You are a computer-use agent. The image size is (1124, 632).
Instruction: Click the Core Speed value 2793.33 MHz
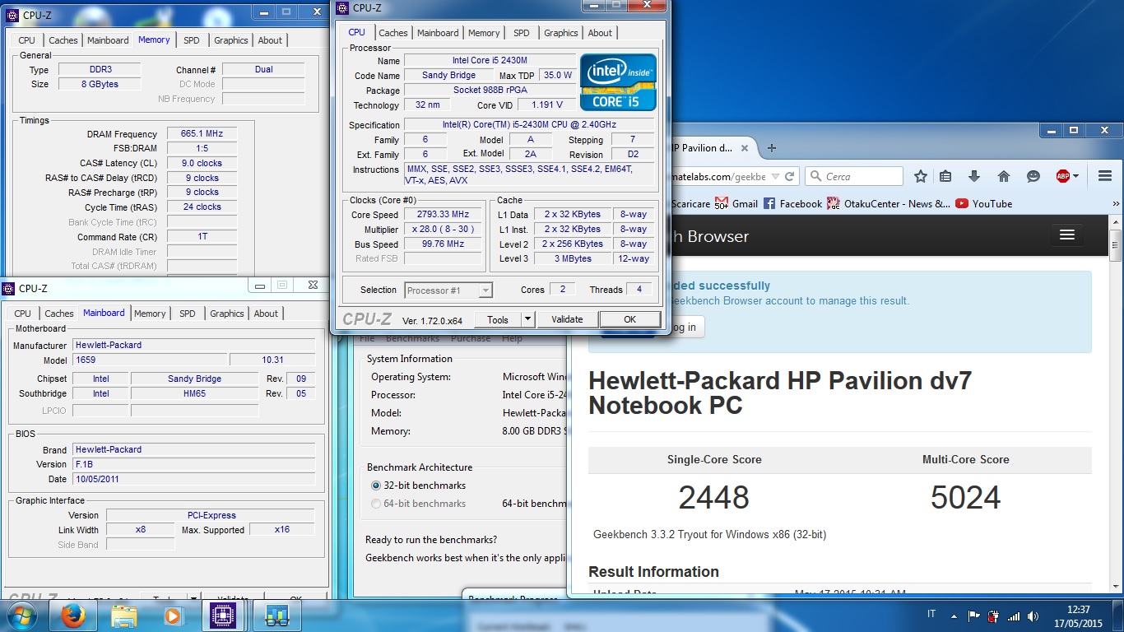click(442, 214)
